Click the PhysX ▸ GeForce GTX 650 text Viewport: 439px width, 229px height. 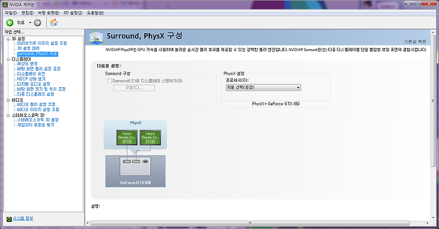click(x=276, y=104)
